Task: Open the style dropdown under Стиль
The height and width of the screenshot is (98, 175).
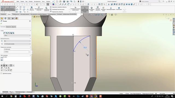Action: (17, 35)
